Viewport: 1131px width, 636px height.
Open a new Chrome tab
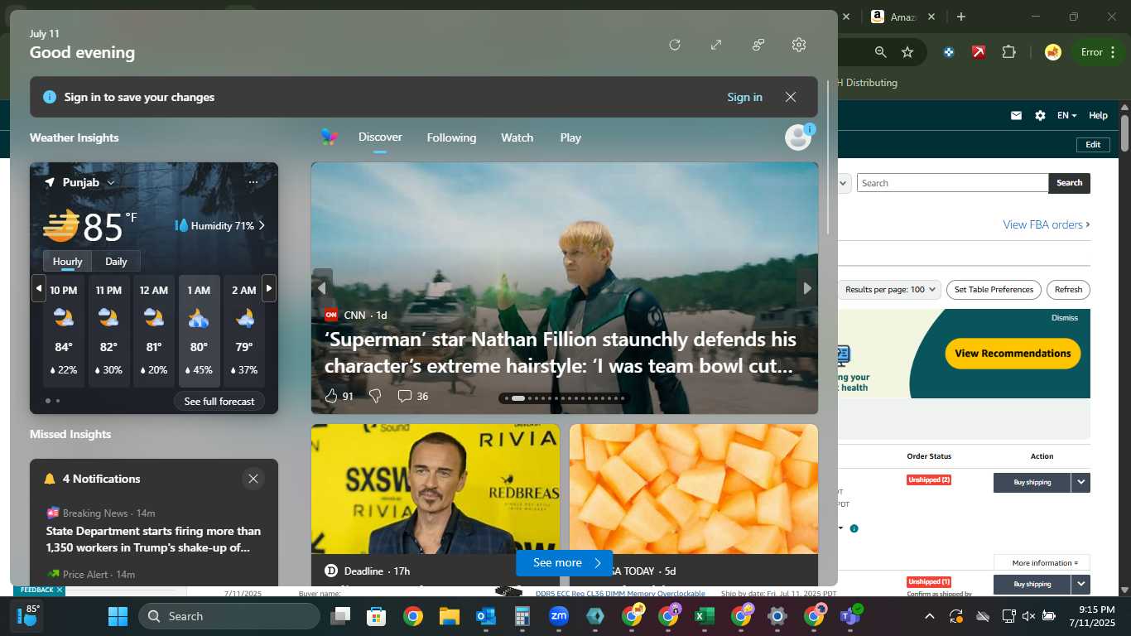pos(960,17)
